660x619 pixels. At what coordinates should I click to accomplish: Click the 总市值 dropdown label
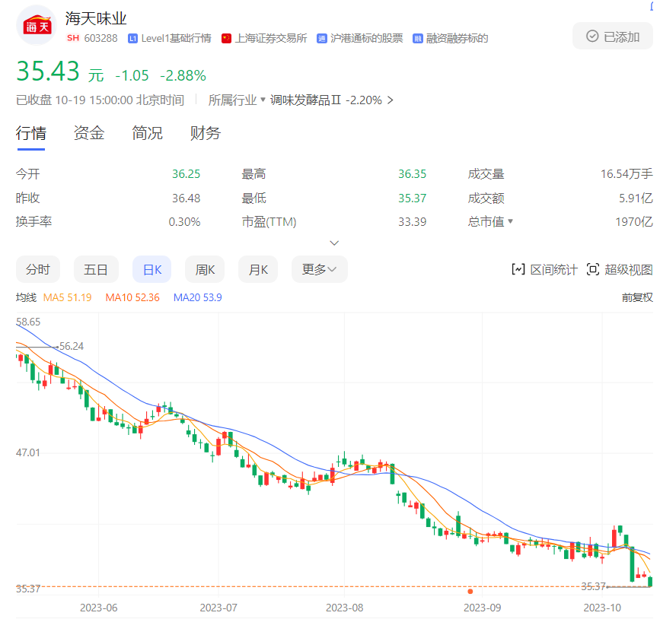pos(490,222)
